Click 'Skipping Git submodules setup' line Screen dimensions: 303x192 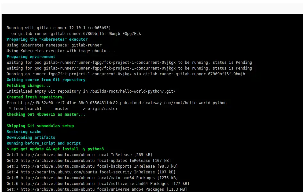[40, 126]
